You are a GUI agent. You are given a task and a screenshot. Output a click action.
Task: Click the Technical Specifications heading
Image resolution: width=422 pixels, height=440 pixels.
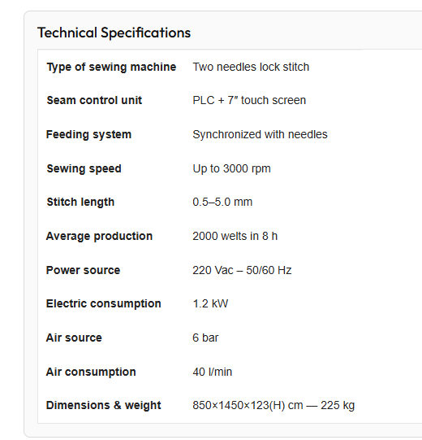point(114,33)
